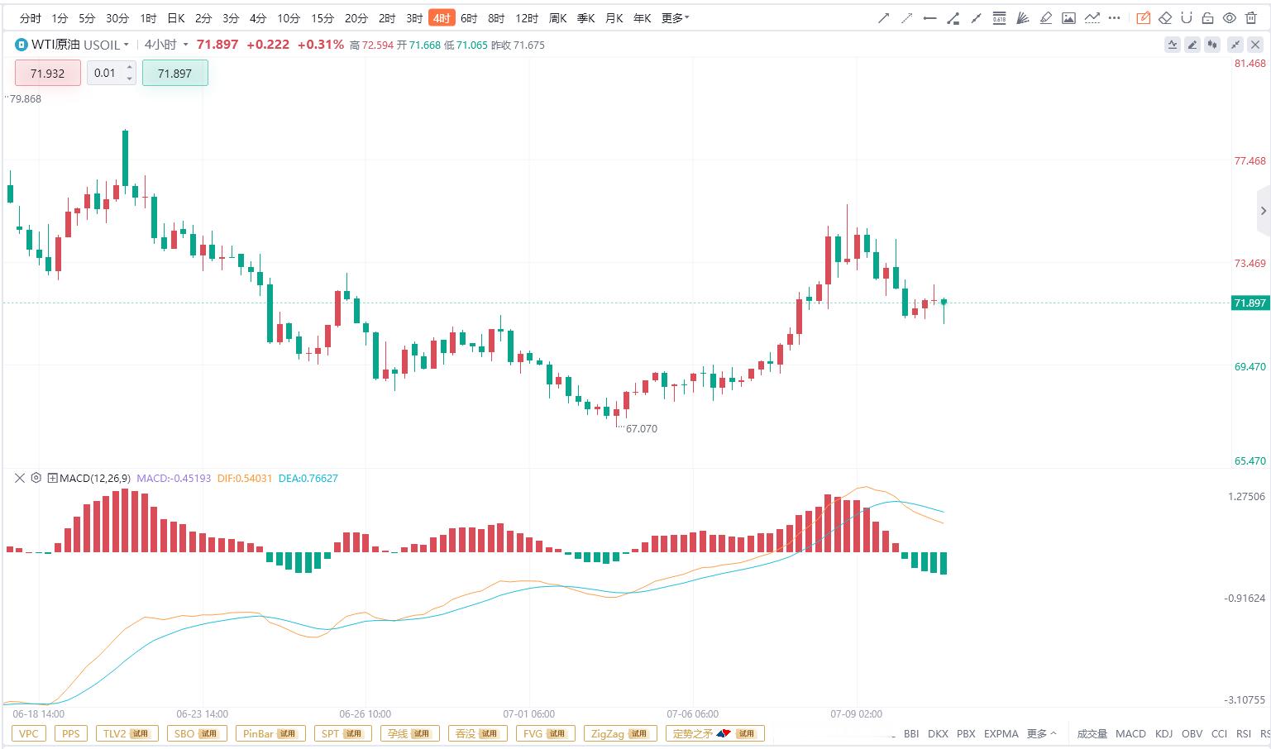Screen dimensions: 1271x749
Task: Toggle the drawing lock icon
Action: pos(1207,18)
